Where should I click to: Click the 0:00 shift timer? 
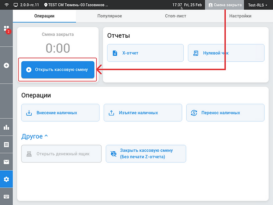(x=58, y=48)
